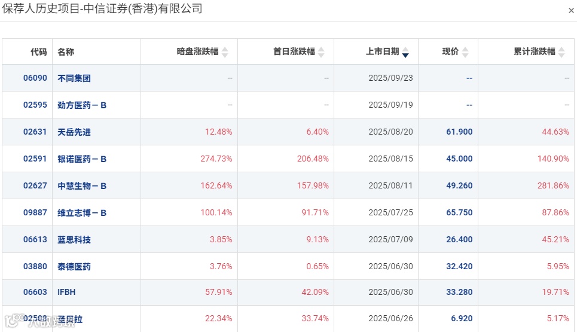Screen dimensions: 577x332
Task: Select grey market gain 100.14%
Action: click(216, 212)
